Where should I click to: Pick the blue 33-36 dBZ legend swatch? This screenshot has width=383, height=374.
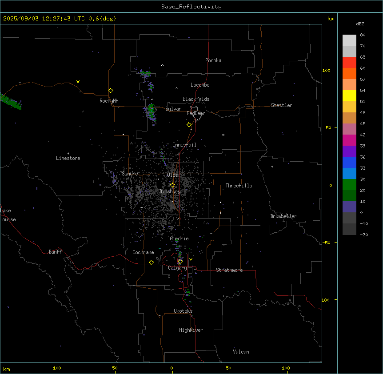coord(349,162)
